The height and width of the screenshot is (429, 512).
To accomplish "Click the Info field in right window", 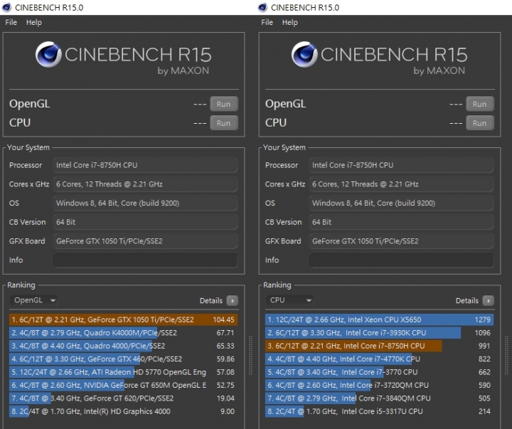I will pos(401,260).
